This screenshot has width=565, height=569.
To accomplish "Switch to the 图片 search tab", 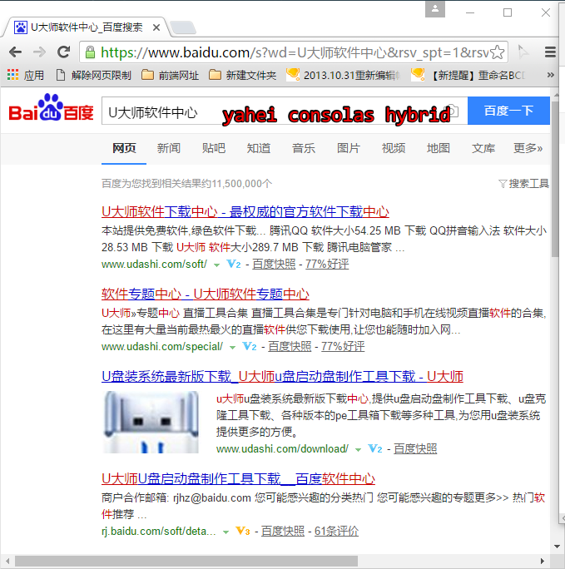I will point(349,148).
